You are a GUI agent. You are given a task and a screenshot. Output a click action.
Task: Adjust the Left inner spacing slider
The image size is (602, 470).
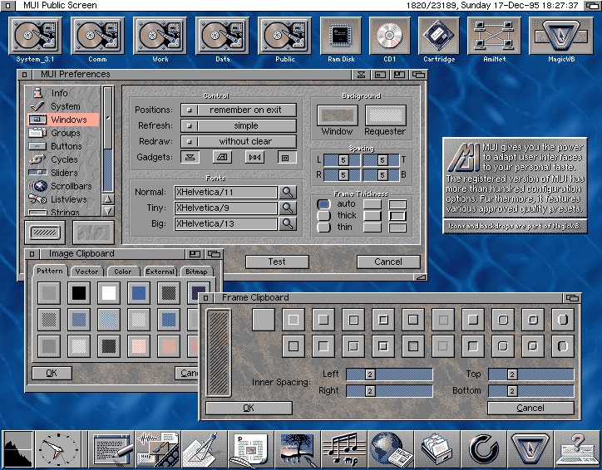click(389, 375)
